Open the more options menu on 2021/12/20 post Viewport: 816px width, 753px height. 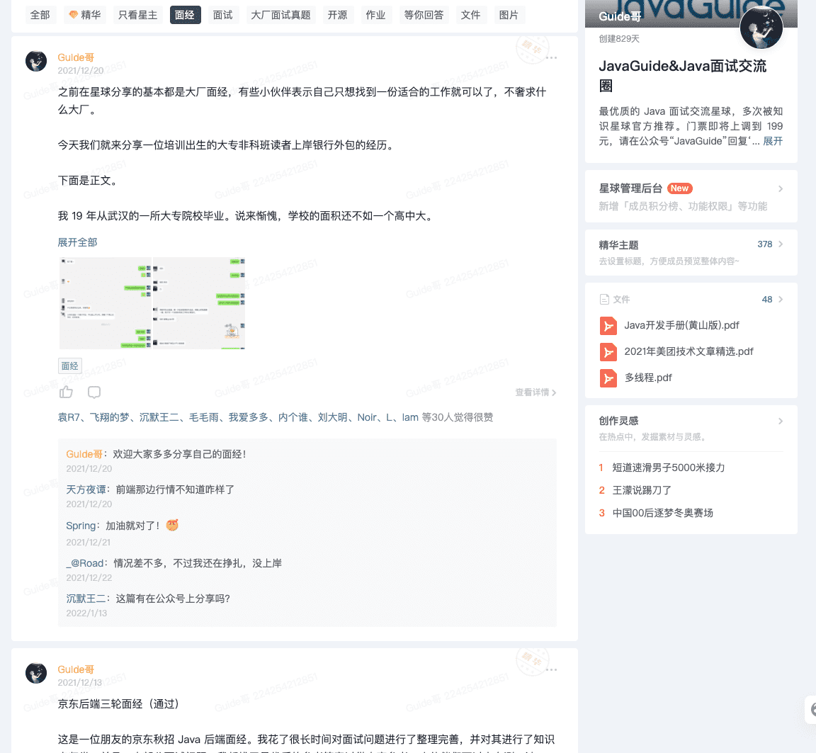click(x=552, y=58)
